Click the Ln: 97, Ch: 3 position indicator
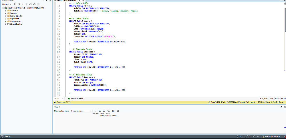The height and width of the screenshot is (139, 286). point(263,99)
